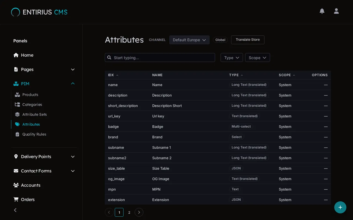Click the Translate Store button
353x220 pixels.
pyautogui.click(x=248, y=40)
